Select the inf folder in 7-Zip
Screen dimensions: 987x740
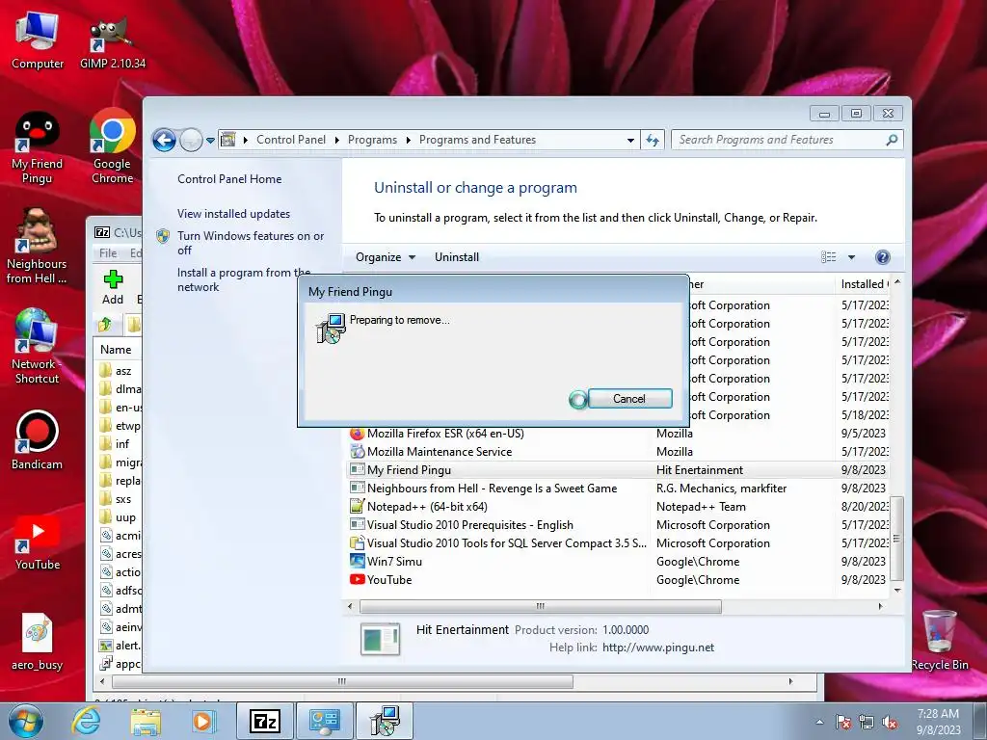coord(119,444)
